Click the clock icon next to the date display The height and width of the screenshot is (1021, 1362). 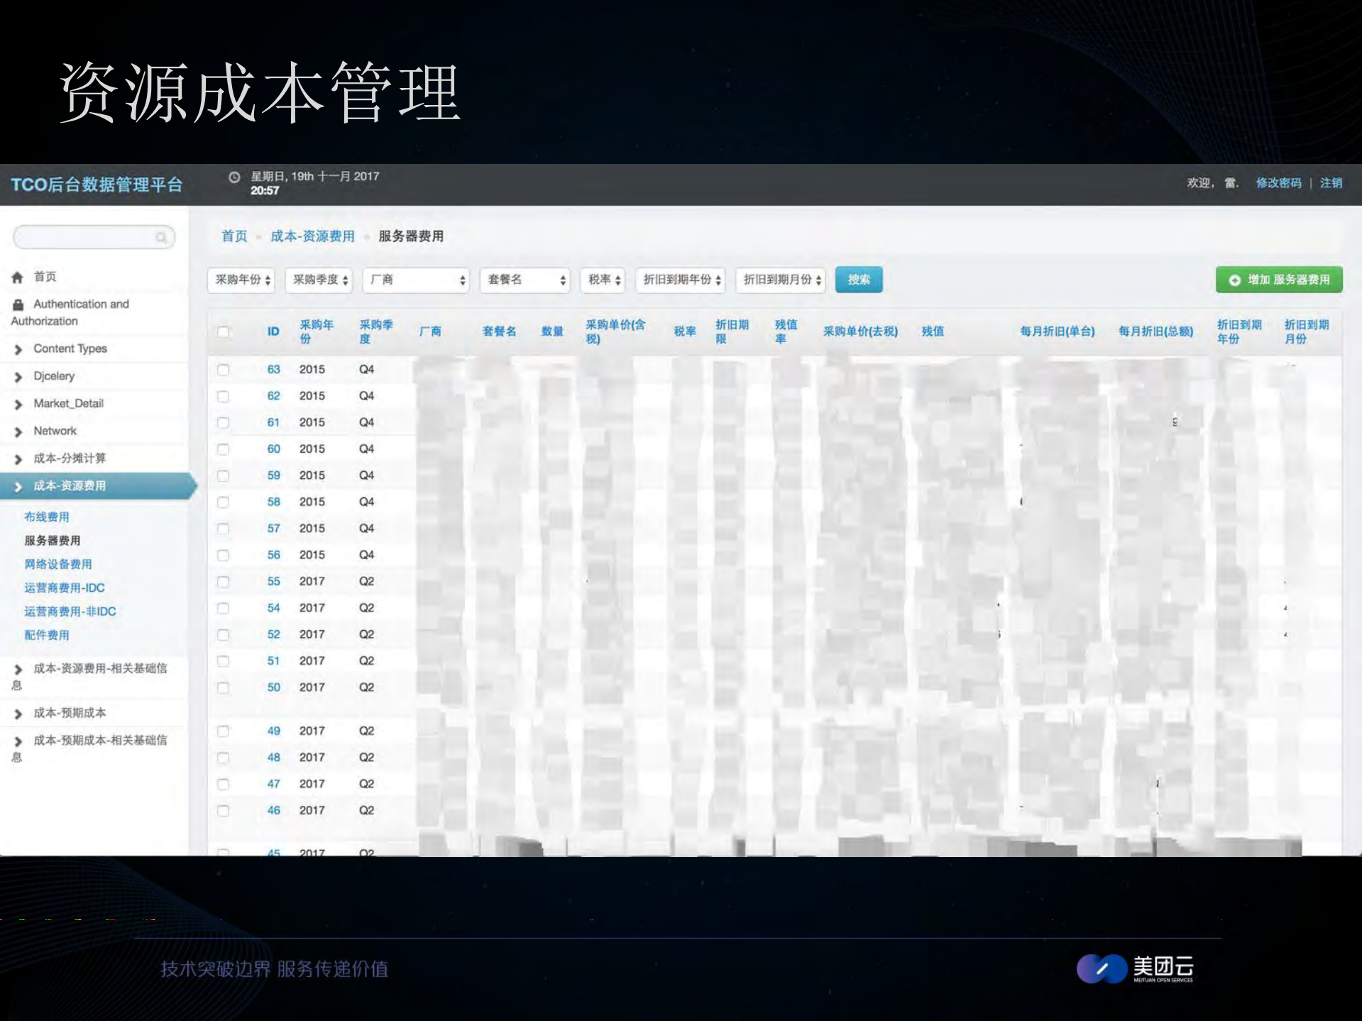[234, 177]
